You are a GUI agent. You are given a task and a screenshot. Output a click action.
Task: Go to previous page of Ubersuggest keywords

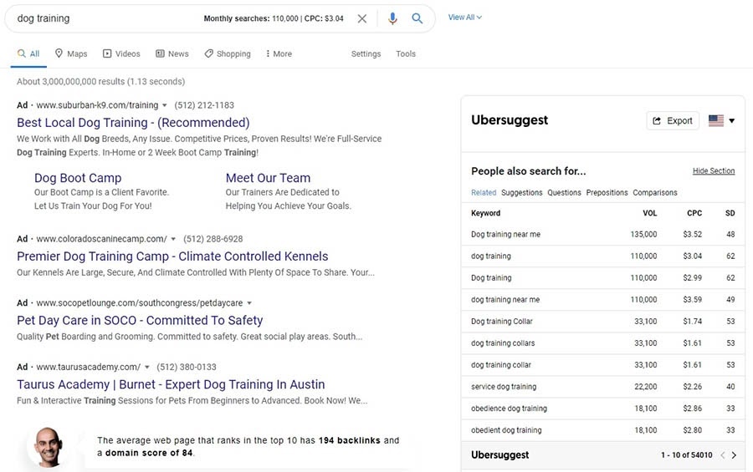pyautogui.click(x=722, y=455)
